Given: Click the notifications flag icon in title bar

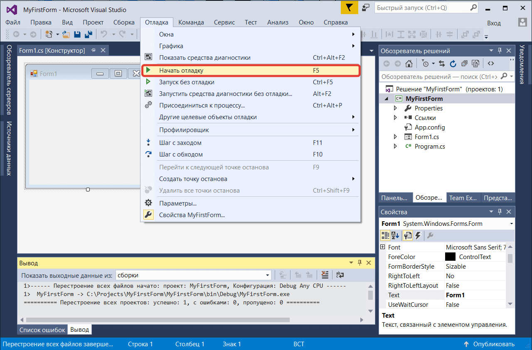Looking at the screenshot, I should click(349, 8).
